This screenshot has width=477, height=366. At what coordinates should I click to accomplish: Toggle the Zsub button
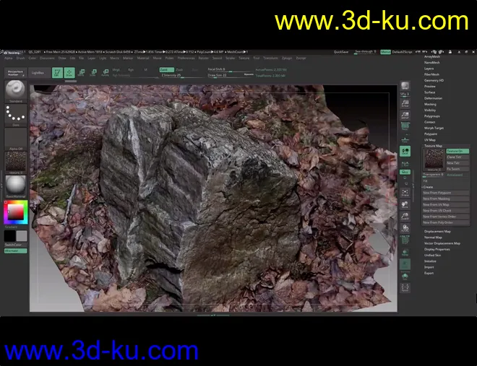point(179,69)
